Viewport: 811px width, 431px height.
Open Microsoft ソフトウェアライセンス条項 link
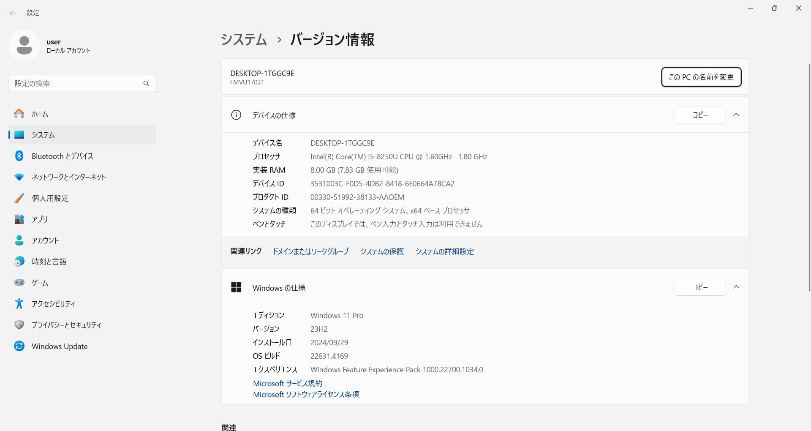[306, 394]
